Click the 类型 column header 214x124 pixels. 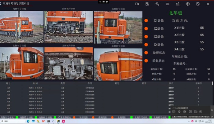pos(63,83)
